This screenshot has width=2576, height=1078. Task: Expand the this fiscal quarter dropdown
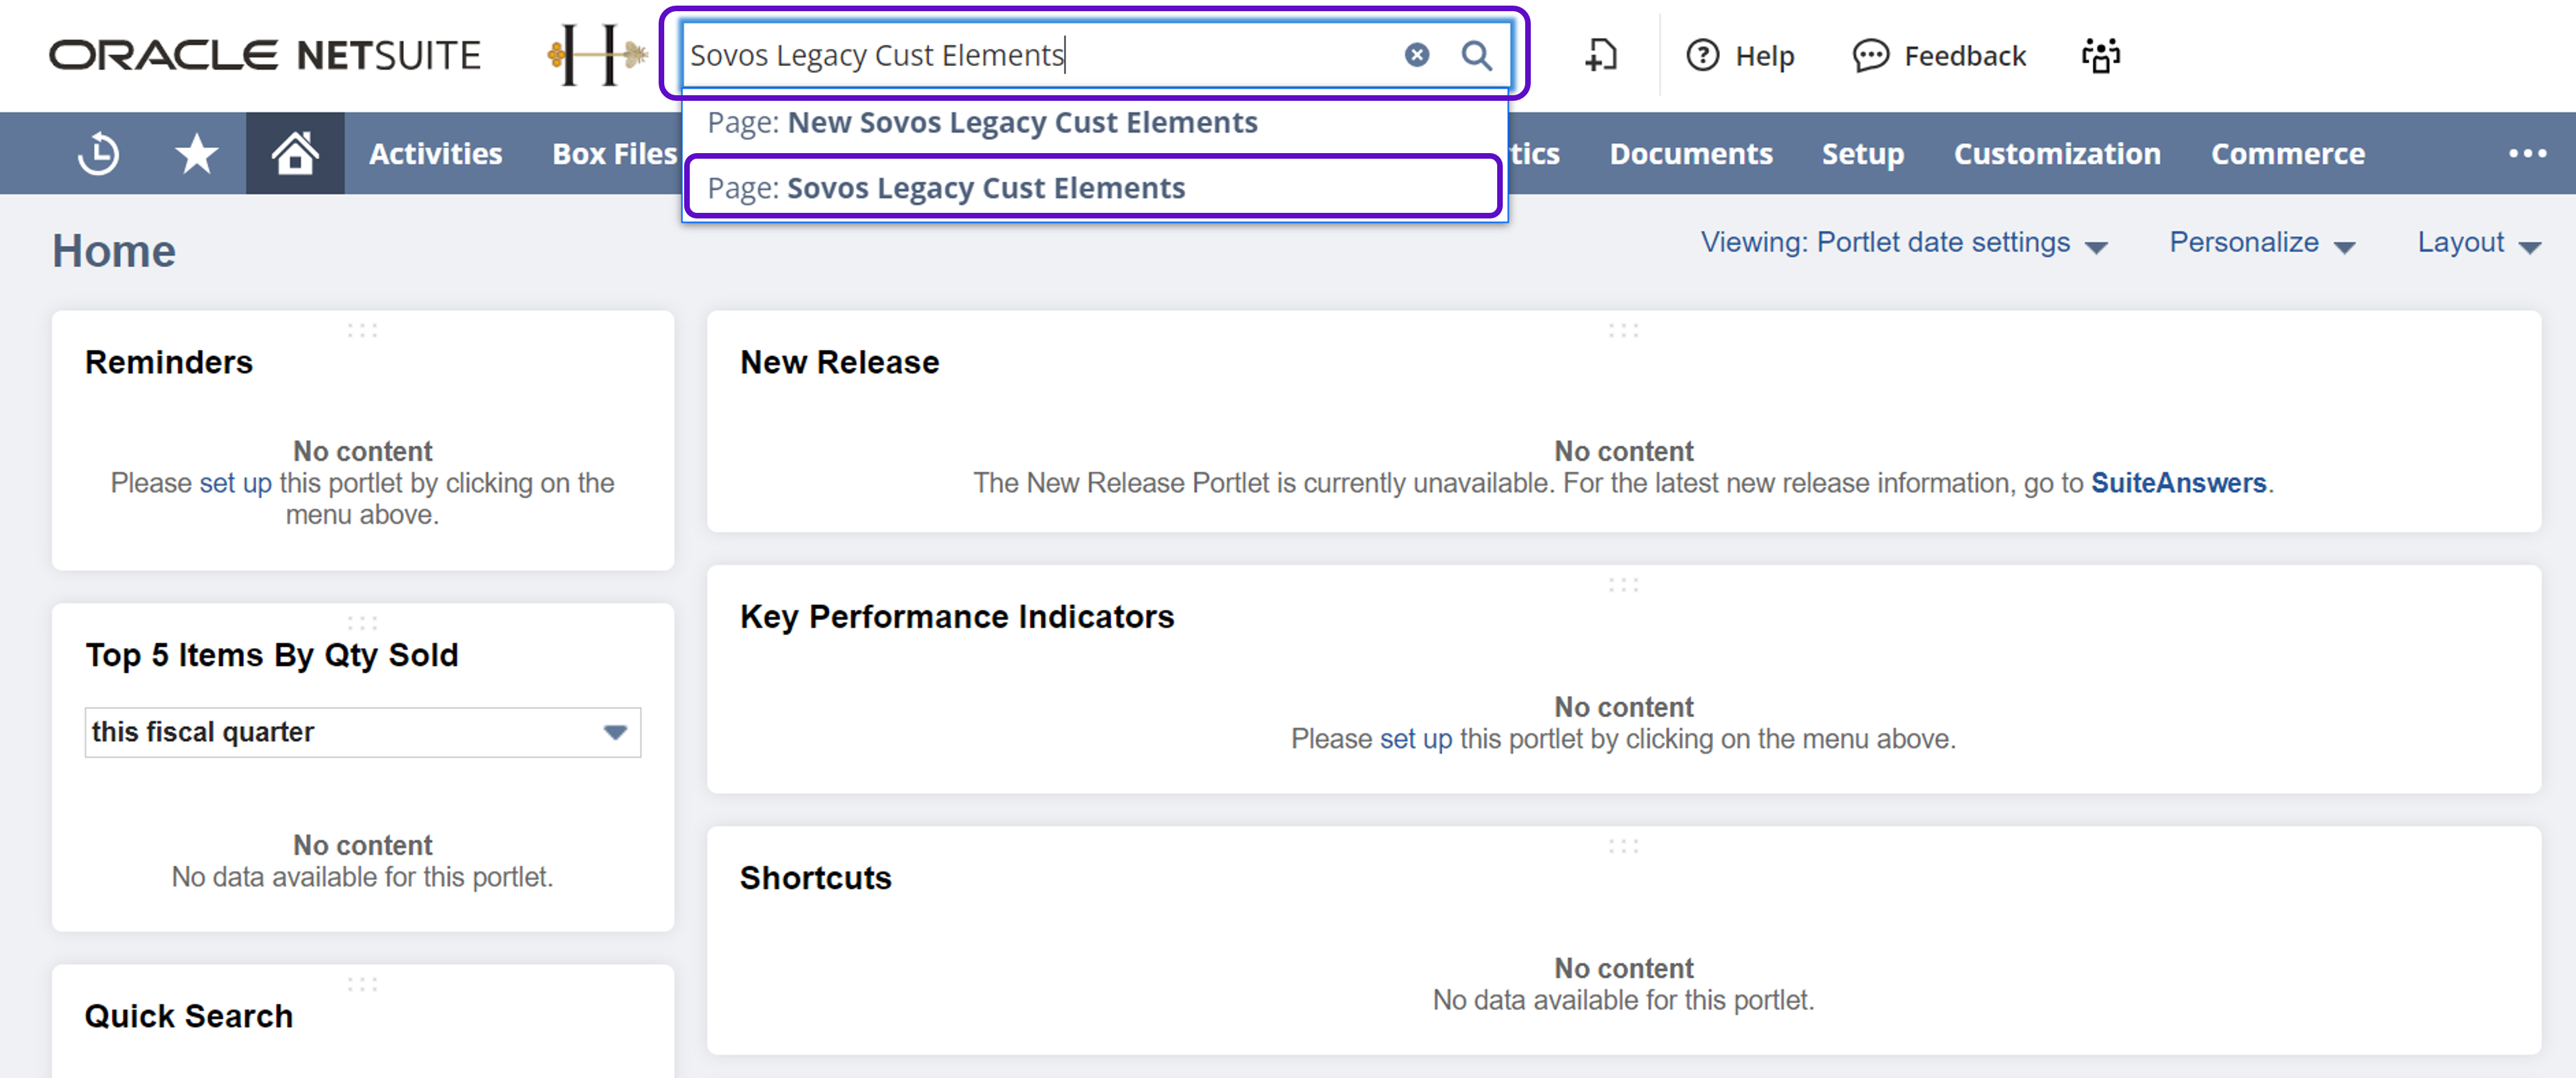coord(614,732)
